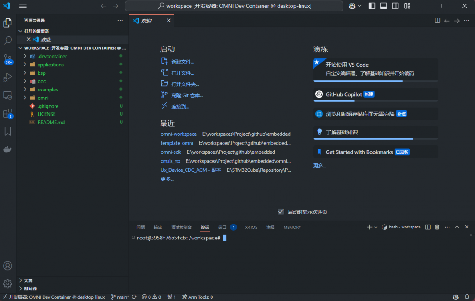Viewport: 475px width, 301px height.
Task: Open the Copilot icon in title bar
Action: point(352,6)
